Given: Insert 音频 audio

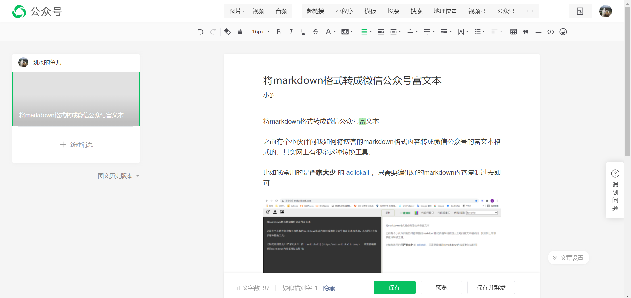Looking at the screenshot, I should click(x=282, y=11).
